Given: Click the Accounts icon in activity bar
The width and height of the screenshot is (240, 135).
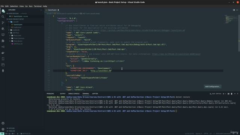Looking at the screenshot, I should tap(3, 123).
